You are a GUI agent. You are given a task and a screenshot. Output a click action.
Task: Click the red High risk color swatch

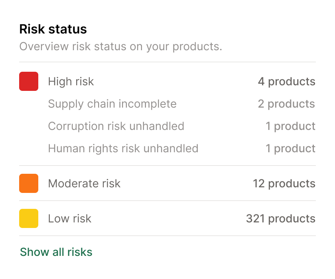(29, 81)
